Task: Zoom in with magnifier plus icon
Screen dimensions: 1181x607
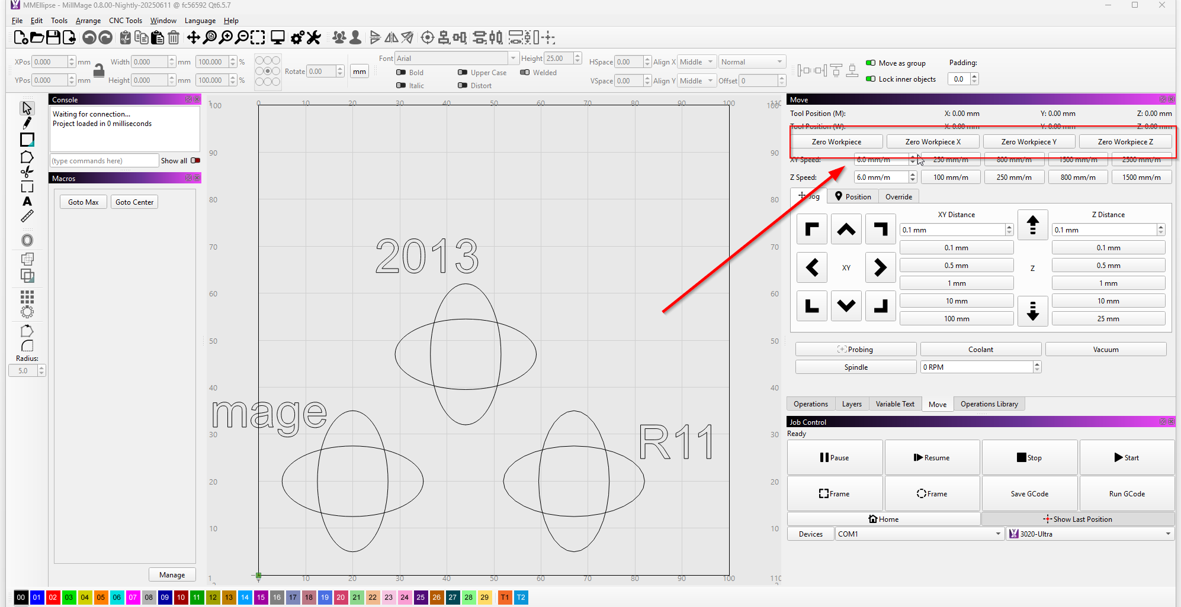Action: click(x=226, y=38)
